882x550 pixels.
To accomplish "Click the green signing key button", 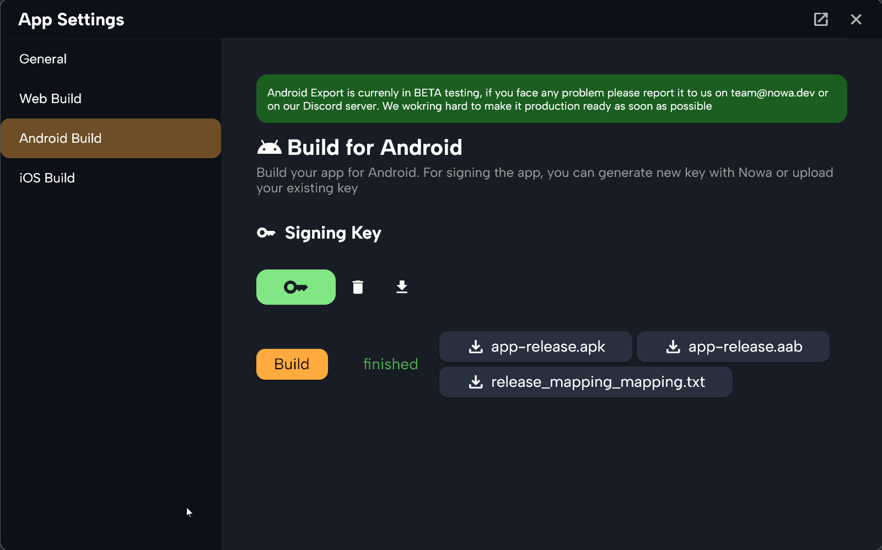I will click(295, 287).
